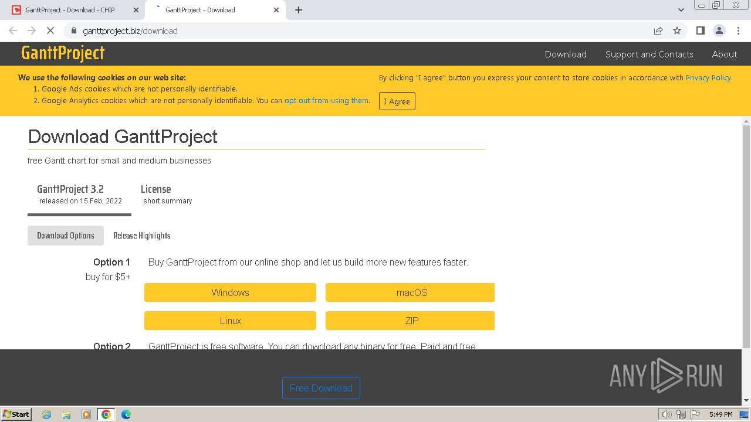The height and width of the screenshot is (422, 751).
Task: Open the Chrome three-dot menu
Action: click(x=738, y=30)
